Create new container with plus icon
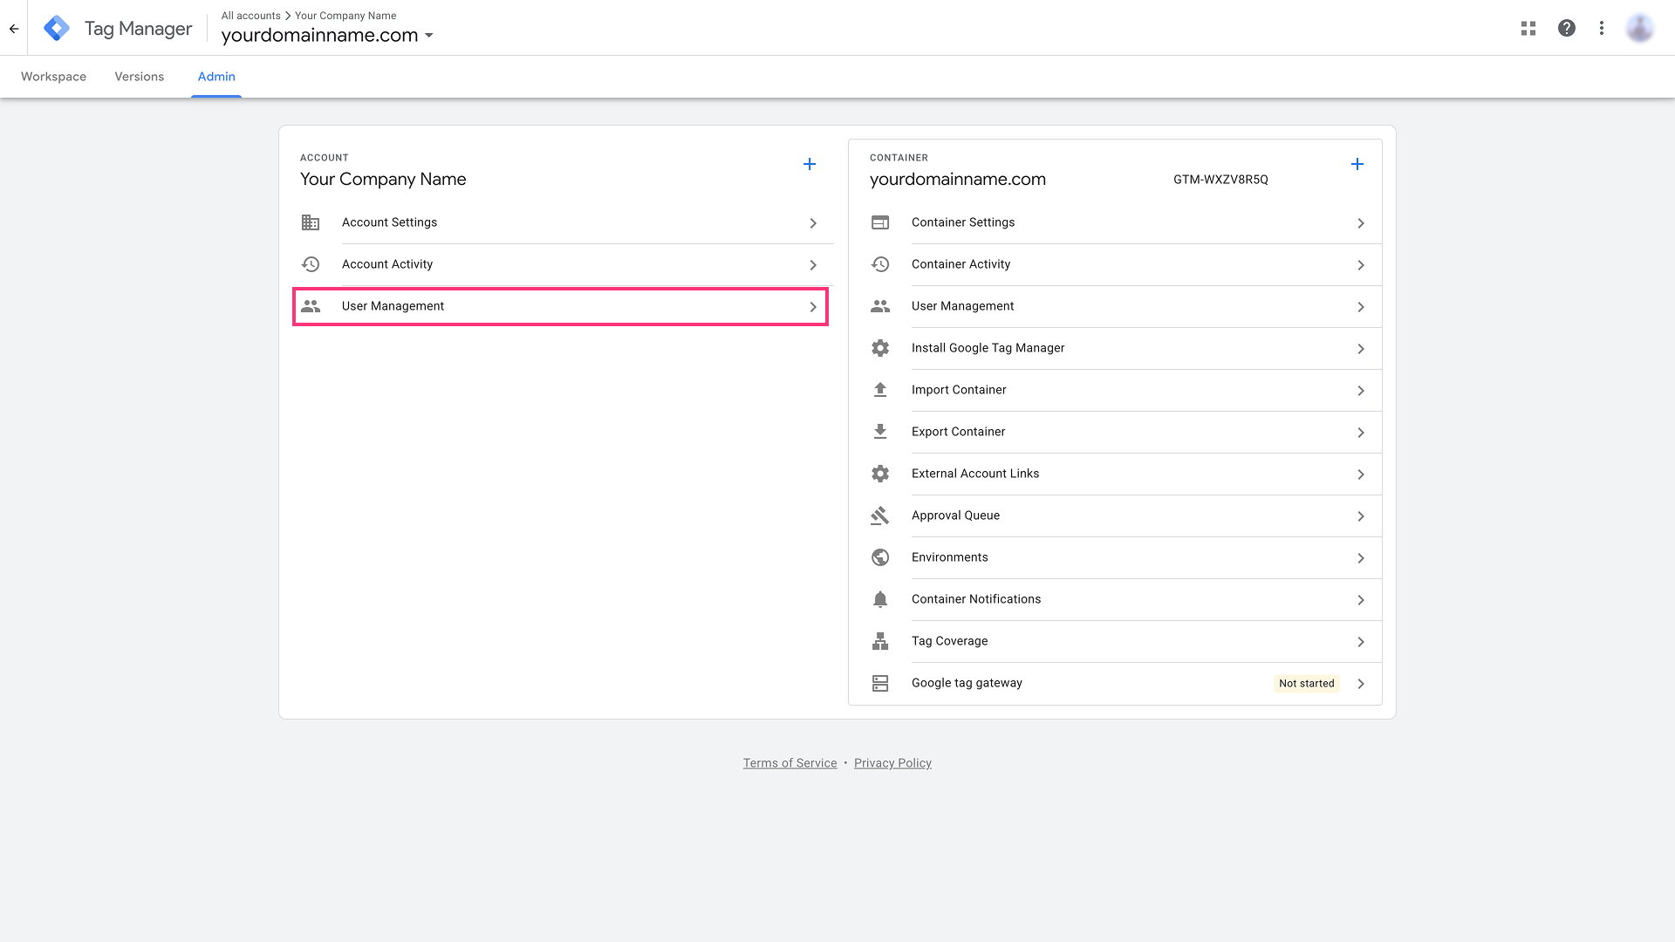 pos(1357,164)
